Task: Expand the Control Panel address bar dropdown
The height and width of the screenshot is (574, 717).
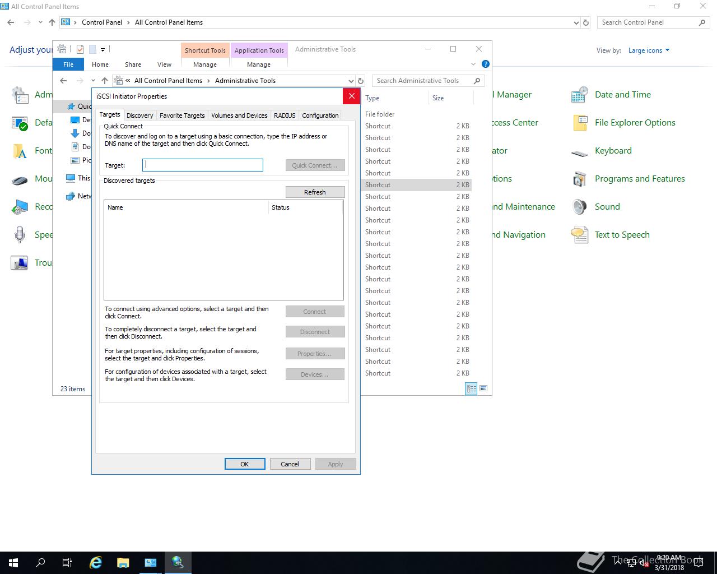Action: pyautogui.click(x=576, y=22)
